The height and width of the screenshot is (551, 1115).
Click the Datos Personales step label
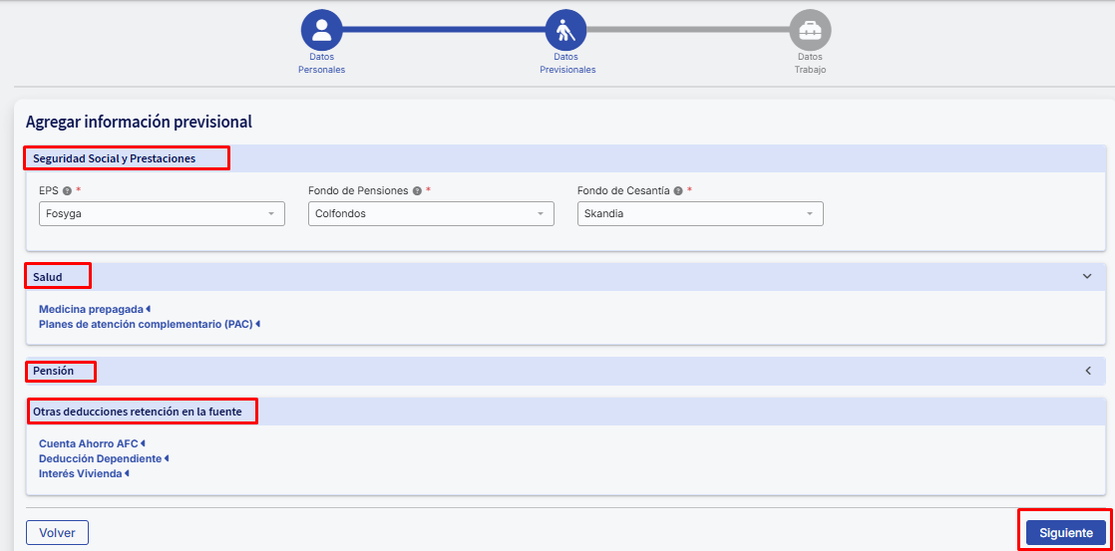pyautogui.click(x=321, y=63)
